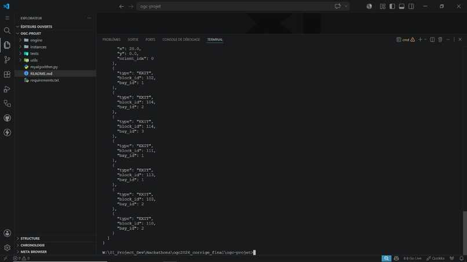This screenshot has height=262, width=467.
Task: Go back with the navigation arrow
Action: pyautogui.click(x=122, y=6)
